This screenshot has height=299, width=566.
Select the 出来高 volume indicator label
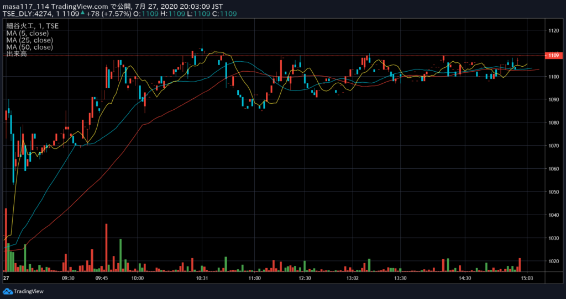tap(17, 54)
